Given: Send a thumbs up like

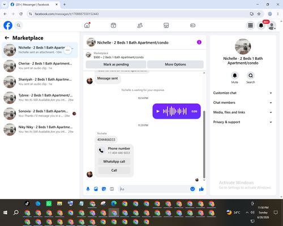Looking at the screenshot, I should click(x=201, y=189).
